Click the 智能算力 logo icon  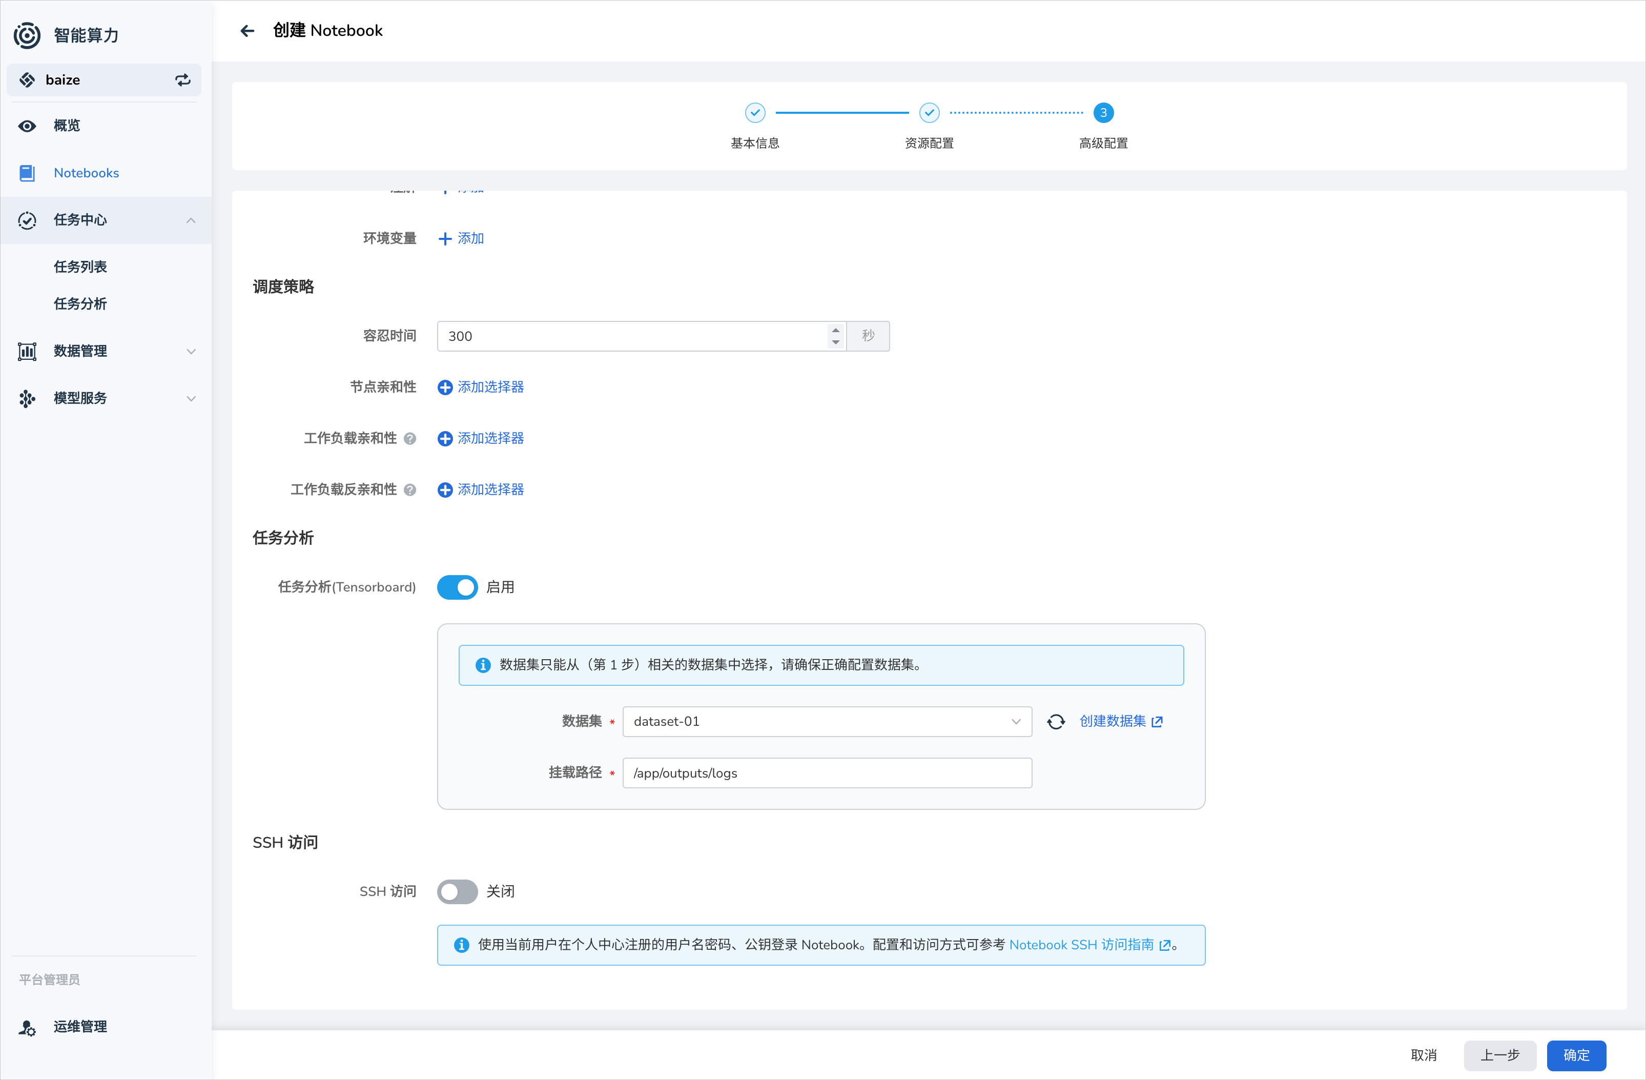(27, 34)
